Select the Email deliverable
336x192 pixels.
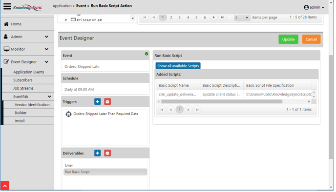(105, 165)
